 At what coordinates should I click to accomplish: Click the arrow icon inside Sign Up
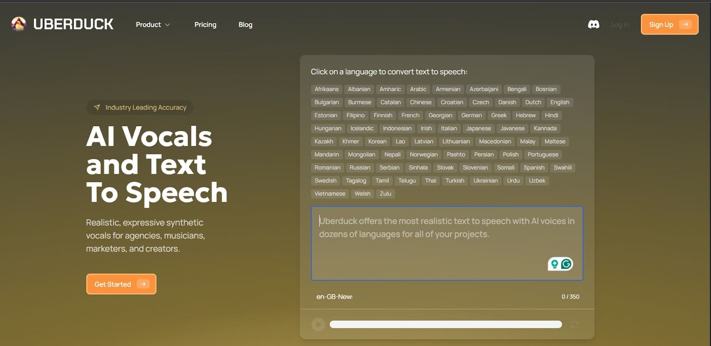pyautogui.click(x=685, y=24)
